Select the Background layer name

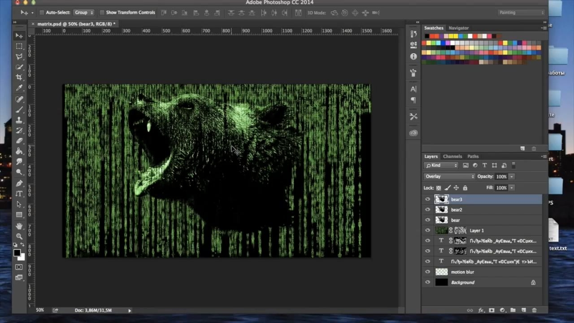coord(463,283)
